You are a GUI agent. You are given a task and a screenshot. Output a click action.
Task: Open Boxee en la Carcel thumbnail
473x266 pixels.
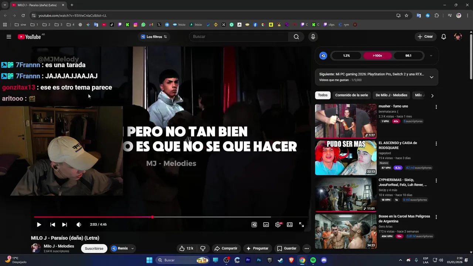coord(346,231)
